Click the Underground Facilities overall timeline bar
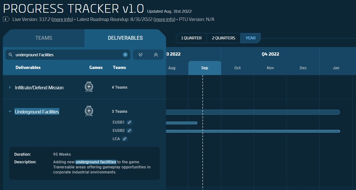This screenshot has height=190, width=356. pos(253,112)
